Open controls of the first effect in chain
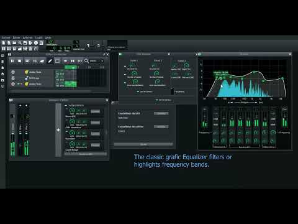Image resolution: width=298 pixels, height=224 pixels. point(96,111)
